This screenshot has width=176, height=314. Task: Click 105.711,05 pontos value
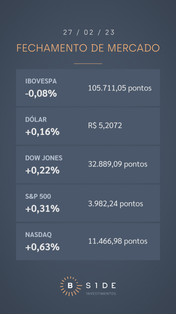pos(120,88)
